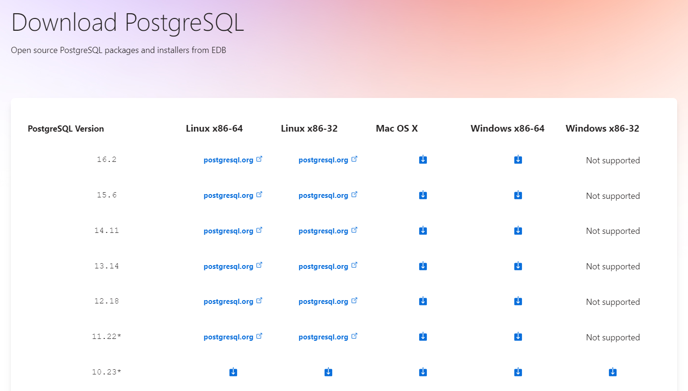
Task: Download PostgreSQL 14.11 for Mac OS X
Action: tap(423, 231)
